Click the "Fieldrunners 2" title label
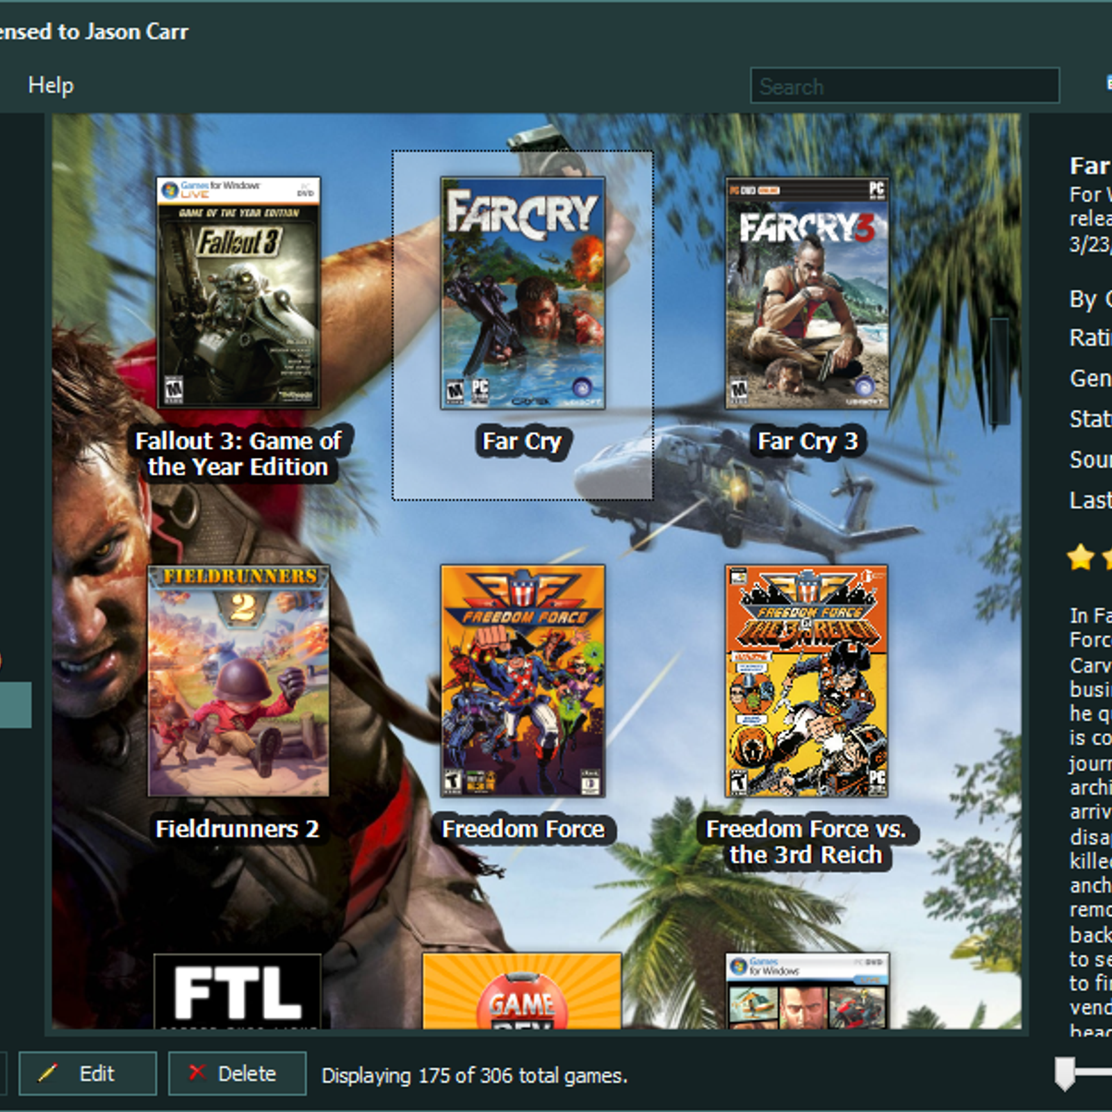The height and width of the screenshot is (1112, 1112). (238, 829)
